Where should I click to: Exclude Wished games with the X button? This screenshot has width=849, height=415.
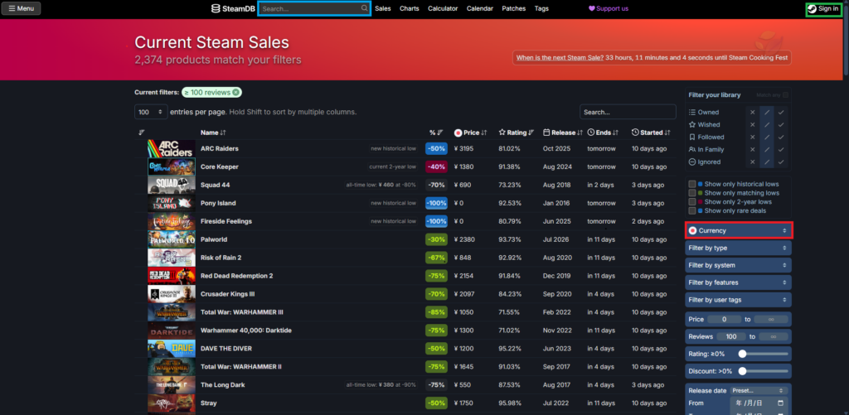752,125
